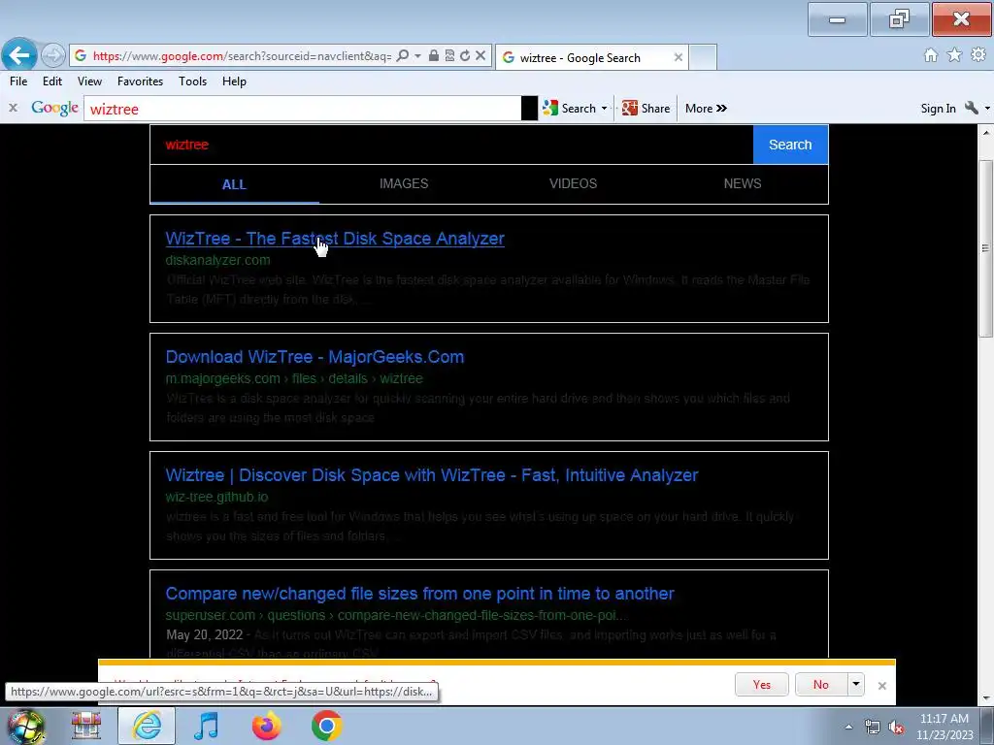Open the WinRAR-style archive taskbar icon
The image size is (994, 745).
coord(86,726)
